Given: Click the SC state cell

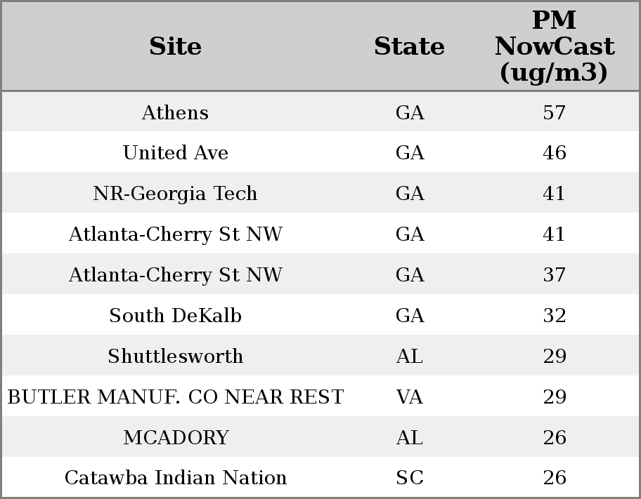Looking at the screenshot, I should click(x=409, y=478).
